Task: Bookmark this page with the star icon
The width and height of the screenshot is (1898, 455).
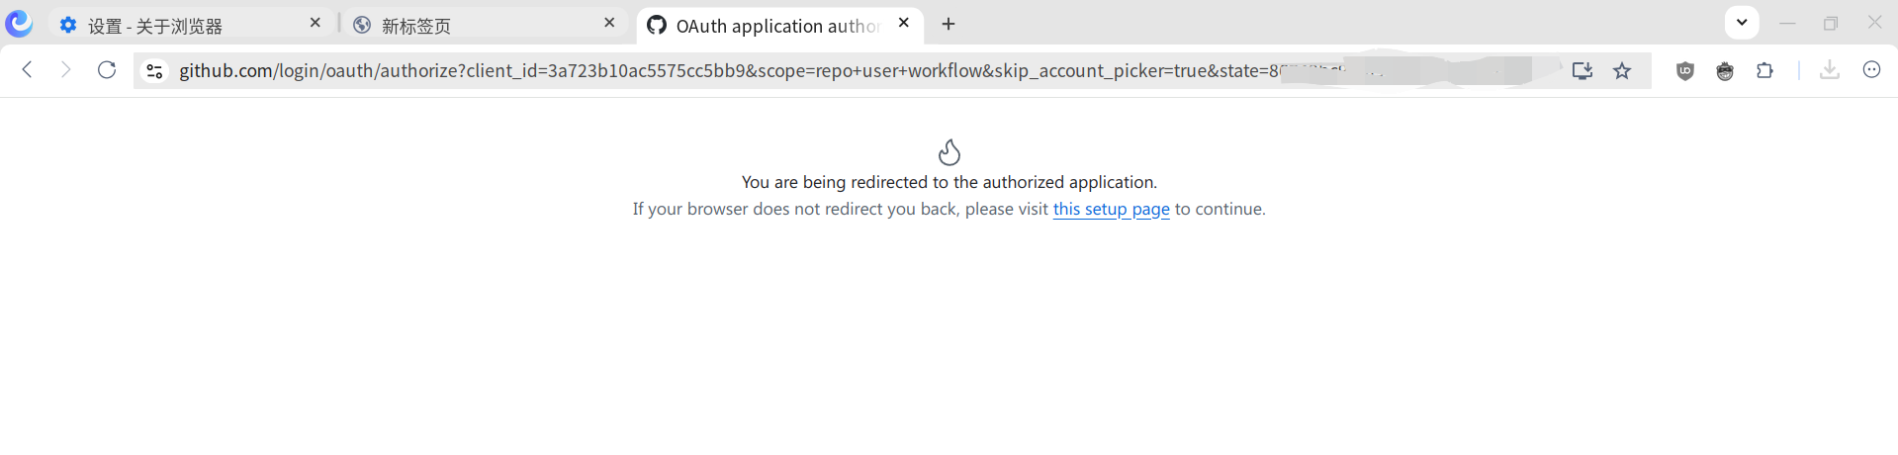Action: click(x=1622, y=70)
